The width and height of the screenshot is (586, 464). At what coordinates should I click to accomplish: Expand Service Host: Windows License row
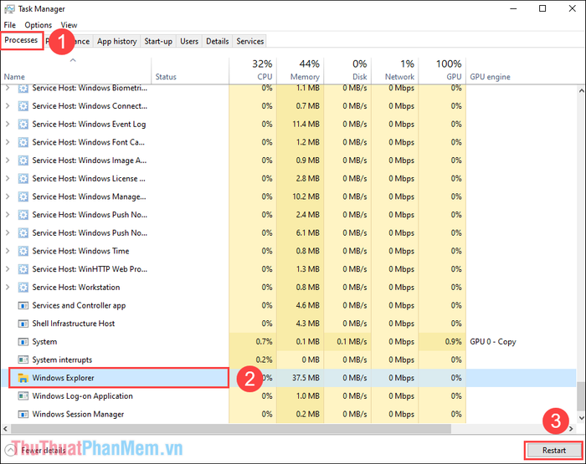click(8, 178)
